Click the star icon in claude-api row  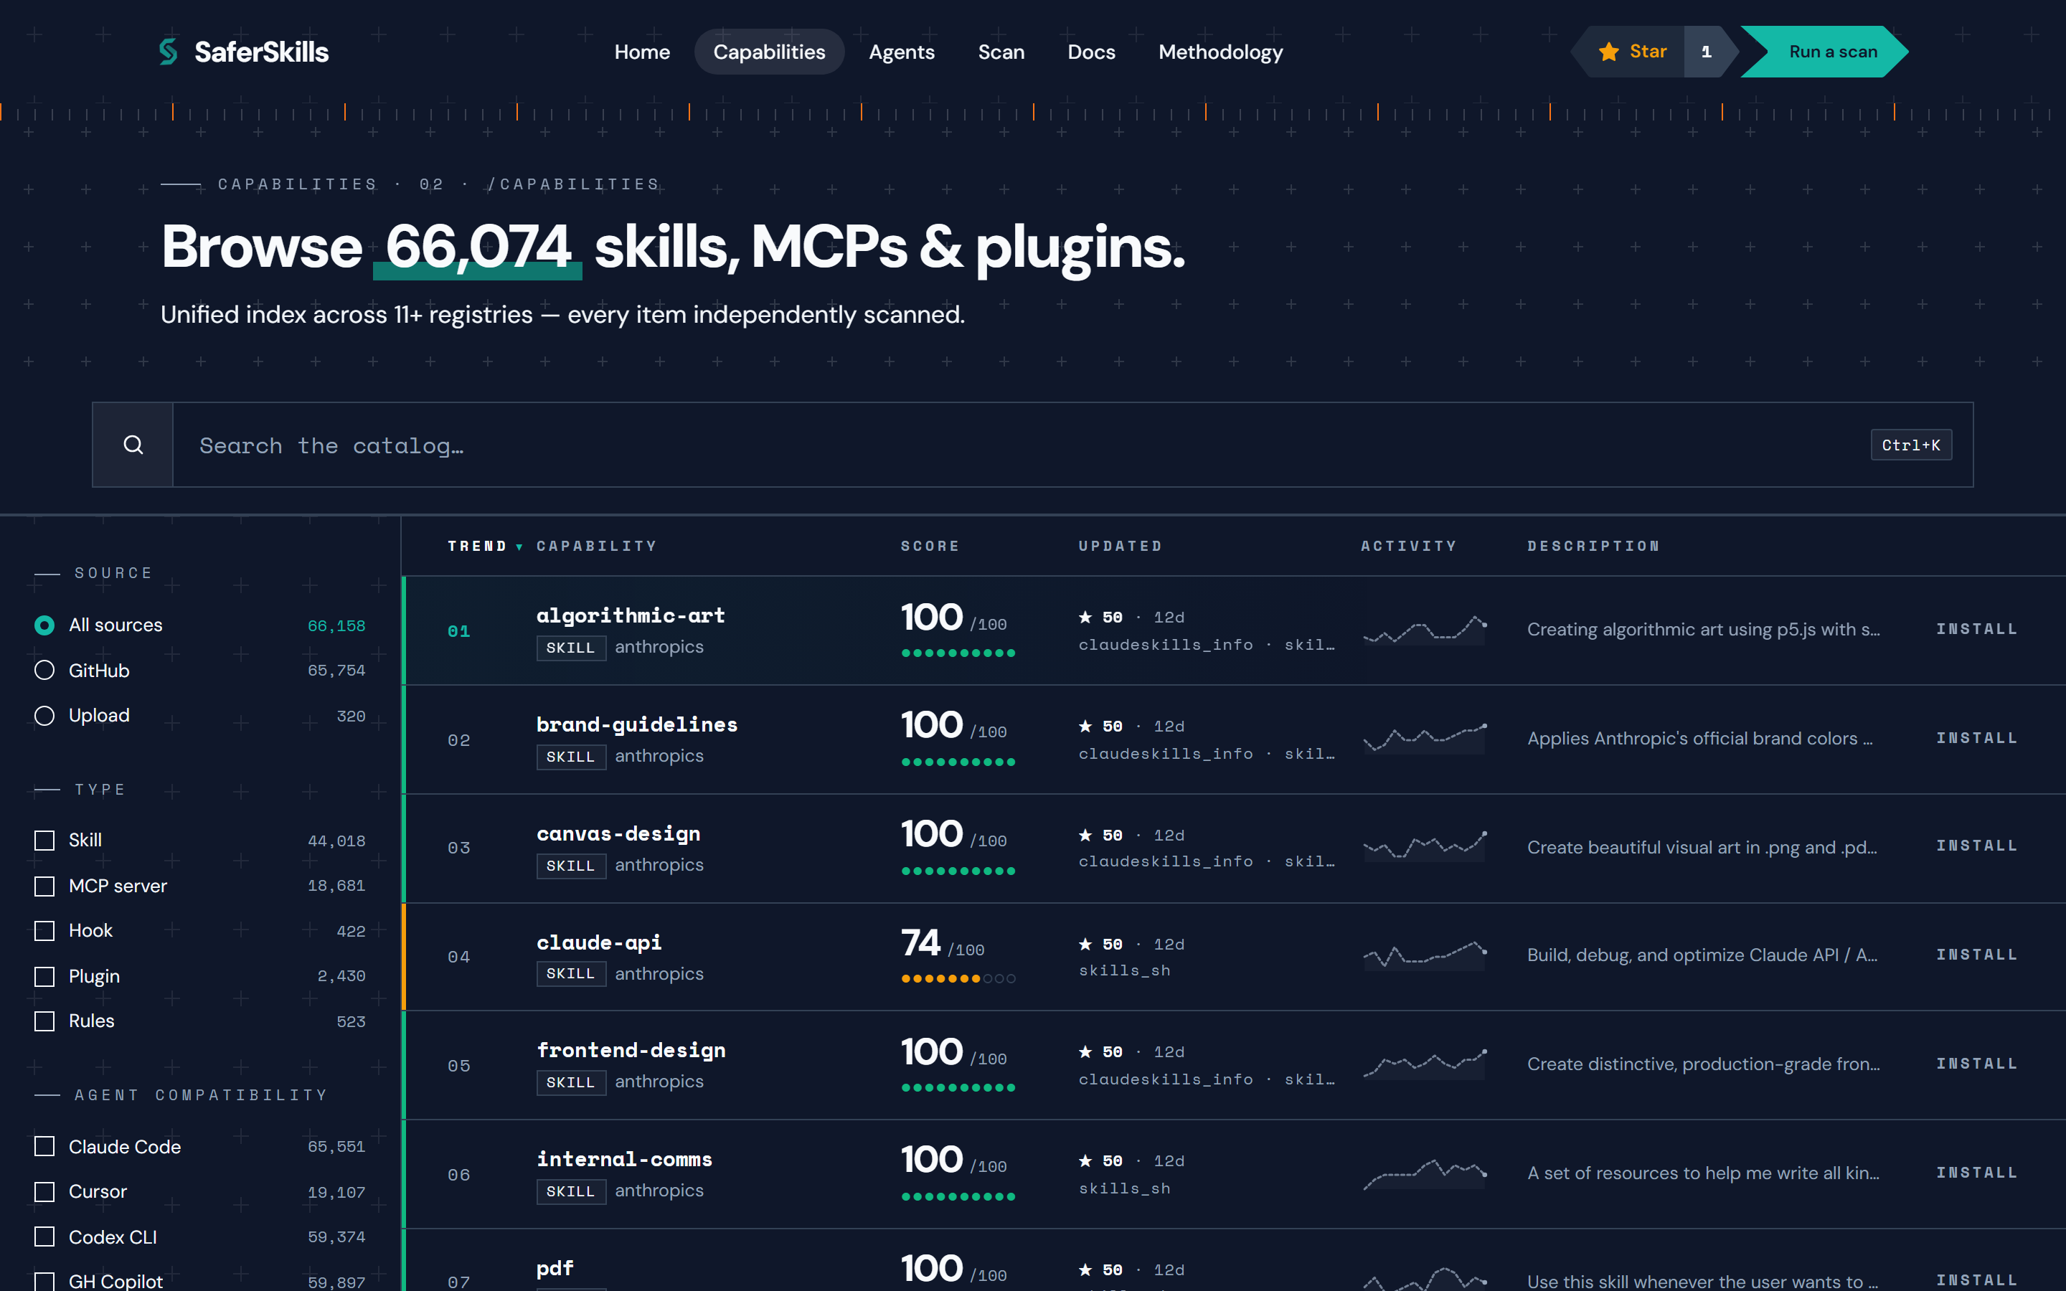click(x=1085, y=943)
